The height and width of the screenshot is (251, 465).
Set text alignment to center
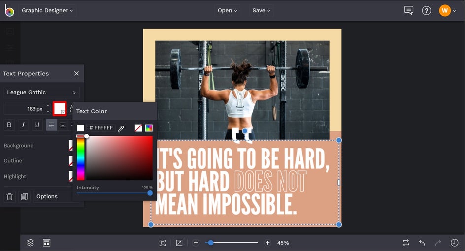tap(63, 125)
